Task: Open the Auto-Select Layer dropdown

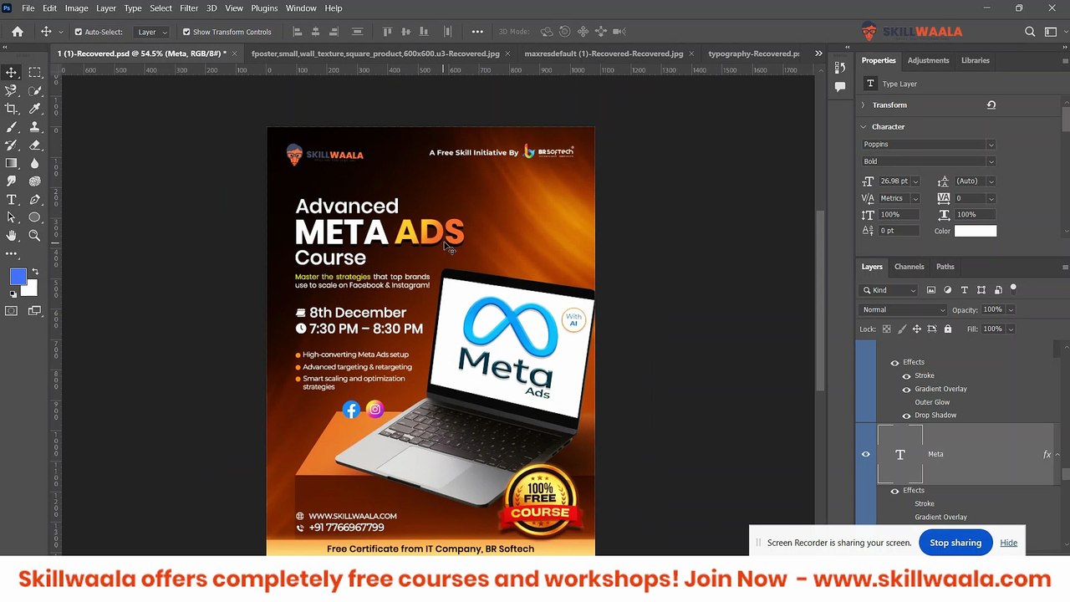Action: (x=152, y=32)
